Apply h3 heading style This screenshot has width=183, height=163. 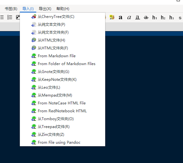(172, 18)
